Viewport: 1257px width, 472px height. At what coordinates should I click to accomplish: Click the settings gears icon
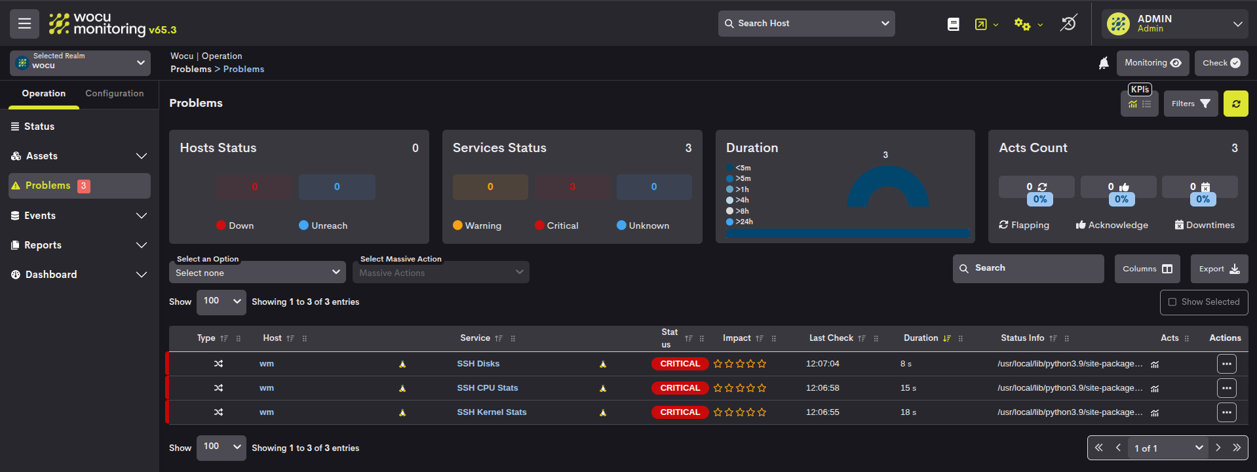[1022, 24]
